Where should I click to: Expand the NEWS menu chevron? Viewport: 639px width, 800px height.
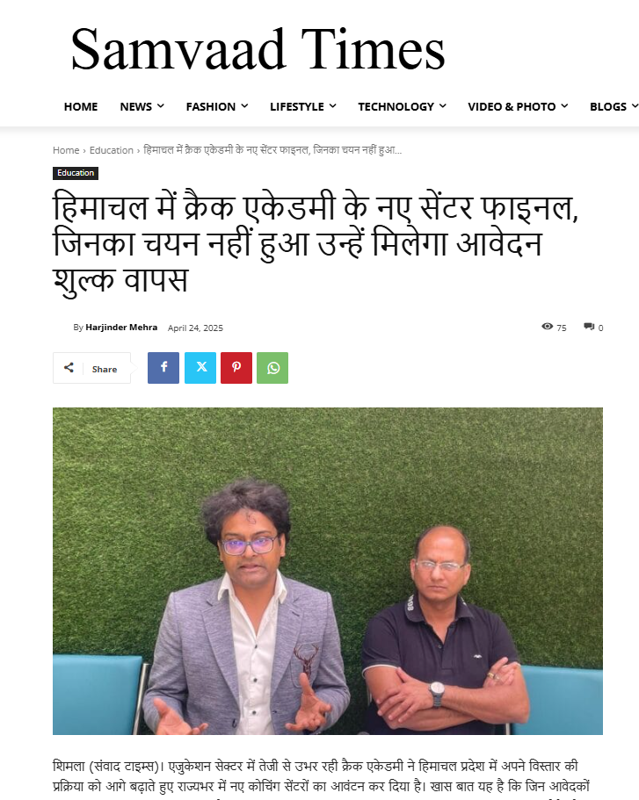pos(160,106)
